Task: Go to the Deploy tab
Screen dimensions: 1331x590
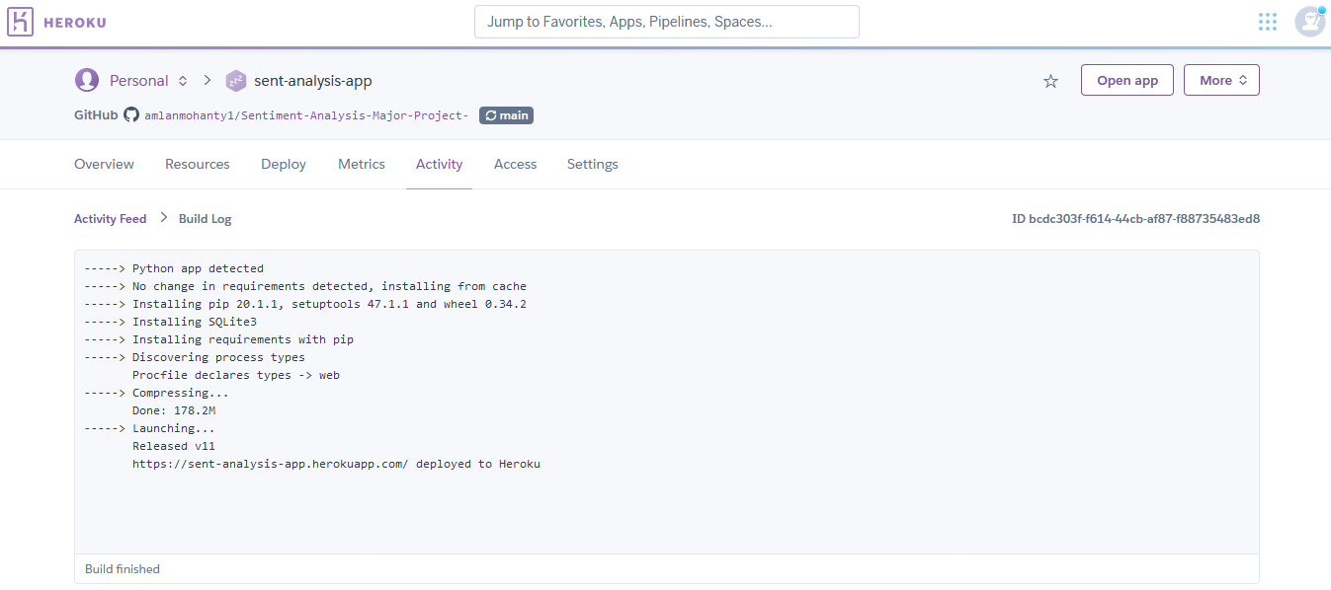Action: point(284,164)
